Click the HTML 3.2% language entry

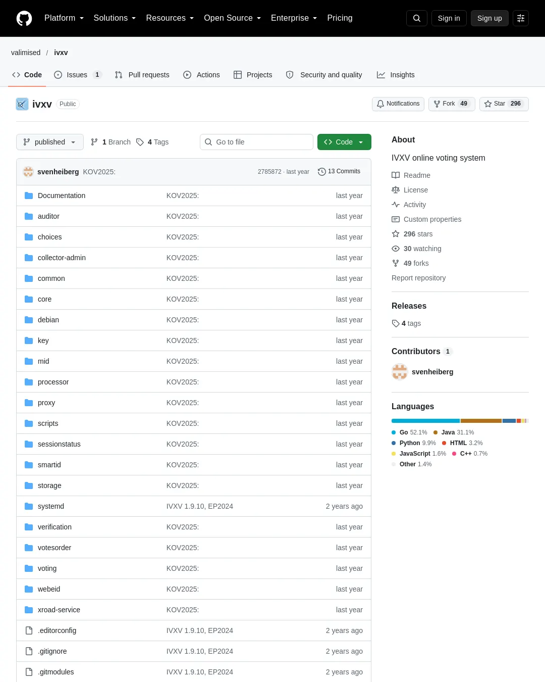[462, 443]
